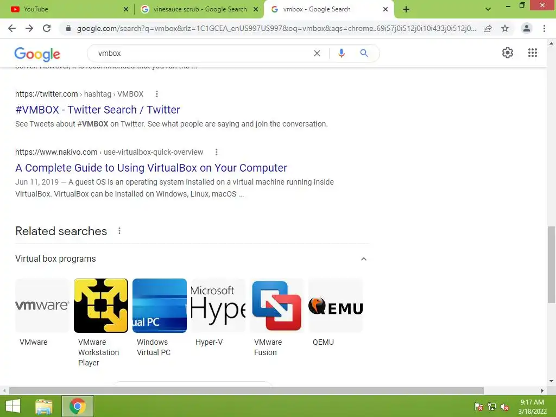Click the QEMU text label
556x417 pixels.
coord(323,342)
